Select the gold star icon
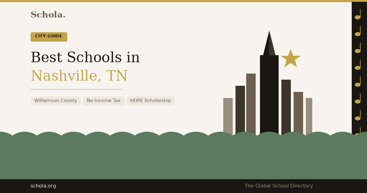Screen dimensions: 367x193 [291, 58]
